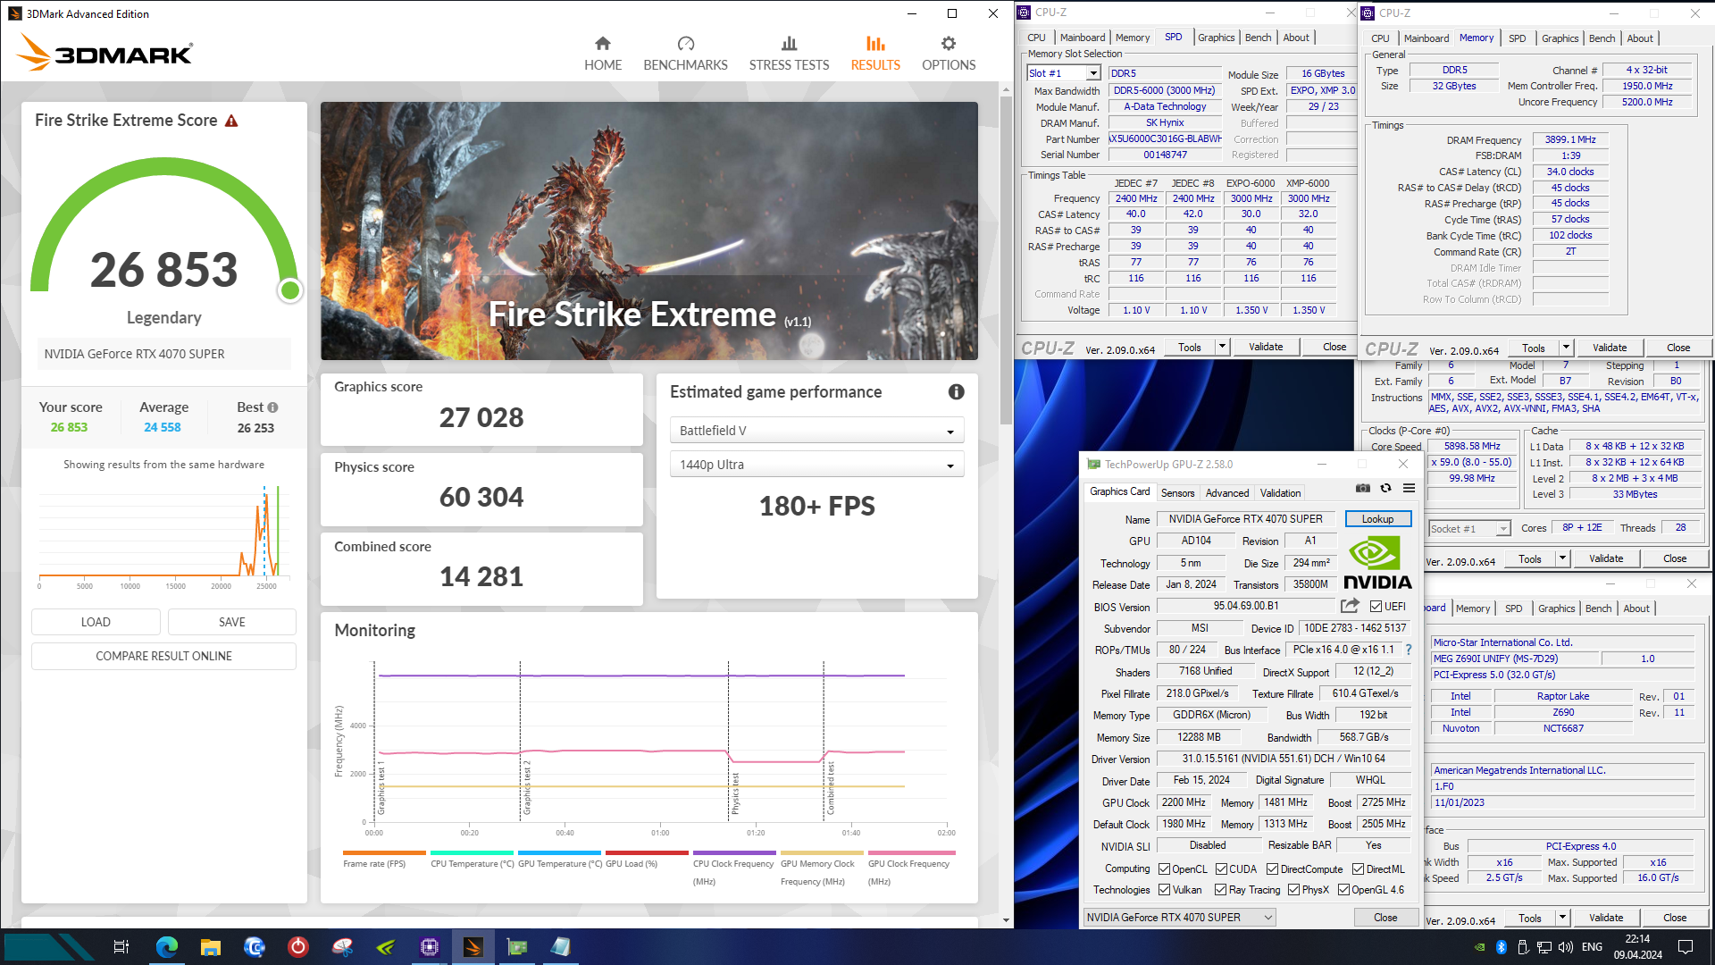
Task: Open the Tools dropdown arrow in CPU-Z SPD window
Action: (x=1222, y=347)
